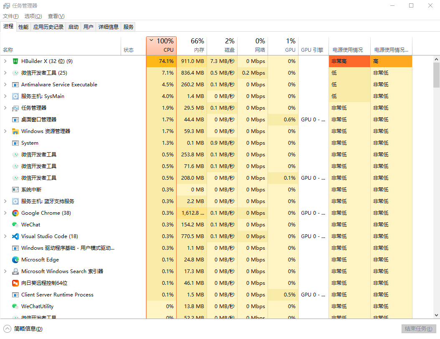The height and width of the screenshot is (339, 440).
Task: Sort by the GPU 引擎 column header
Action: [314, 46]
